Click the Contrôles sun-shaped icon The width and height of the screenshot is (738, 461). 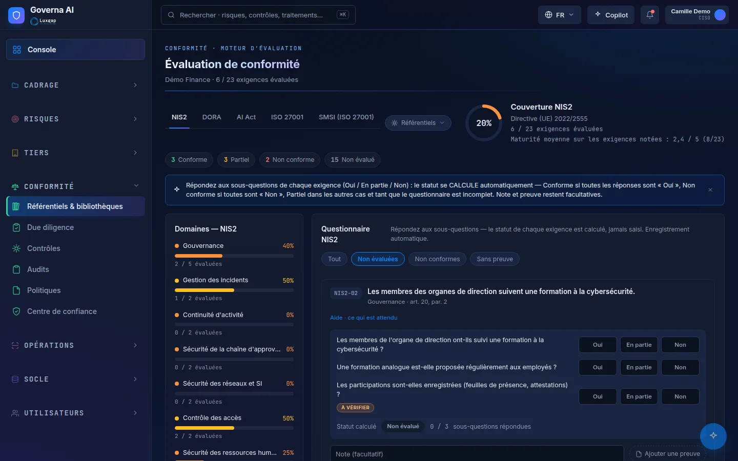[16, 248]
